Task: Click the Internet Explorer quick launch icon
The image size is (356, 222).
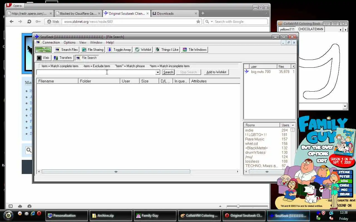Action: [x=33, y=213]
